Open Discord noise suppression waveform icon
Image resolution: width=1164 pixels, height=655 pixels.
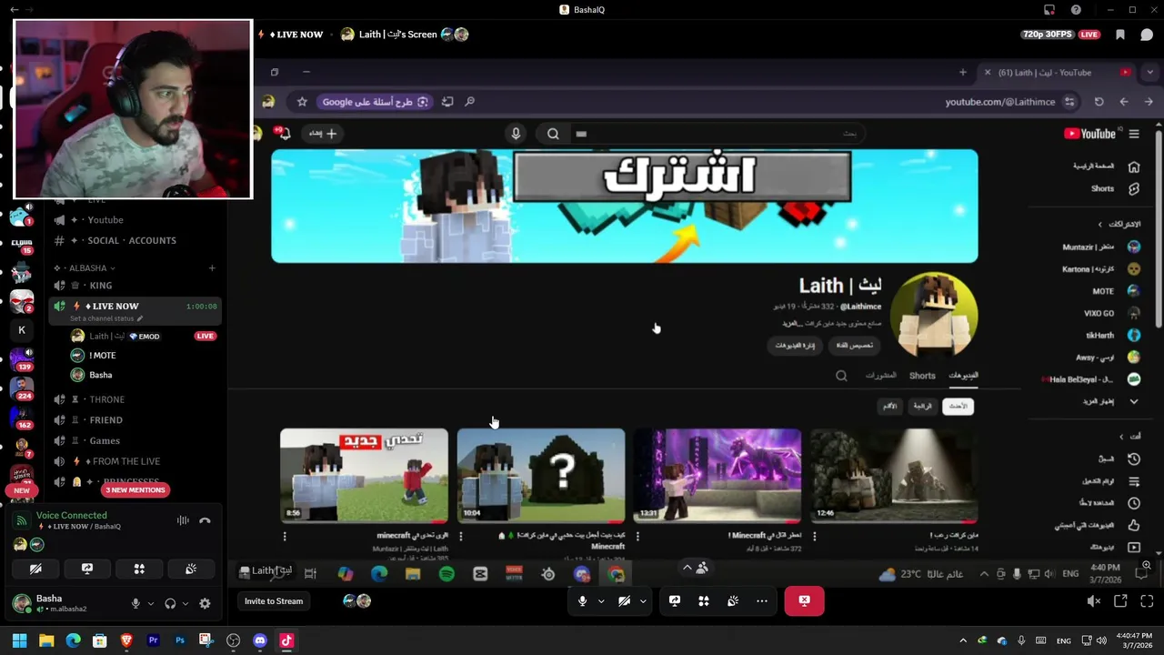[183, 520]
